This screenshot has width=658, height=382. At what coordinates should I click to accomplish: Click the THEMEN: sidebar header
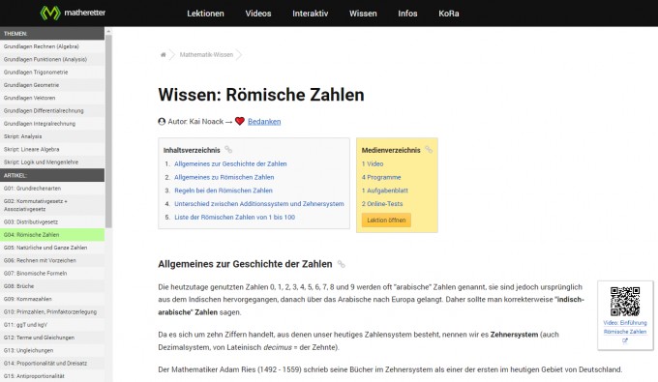tap(52, 34)
